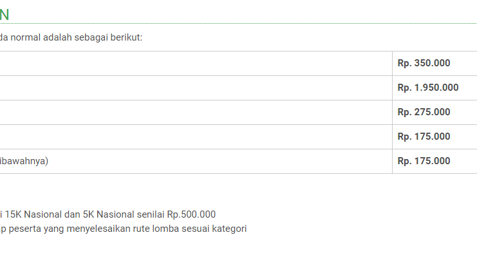The width and height of the screenshot is (477, 255).
Task: Click the green heading letter 'N'
Action: coord(5,15)
